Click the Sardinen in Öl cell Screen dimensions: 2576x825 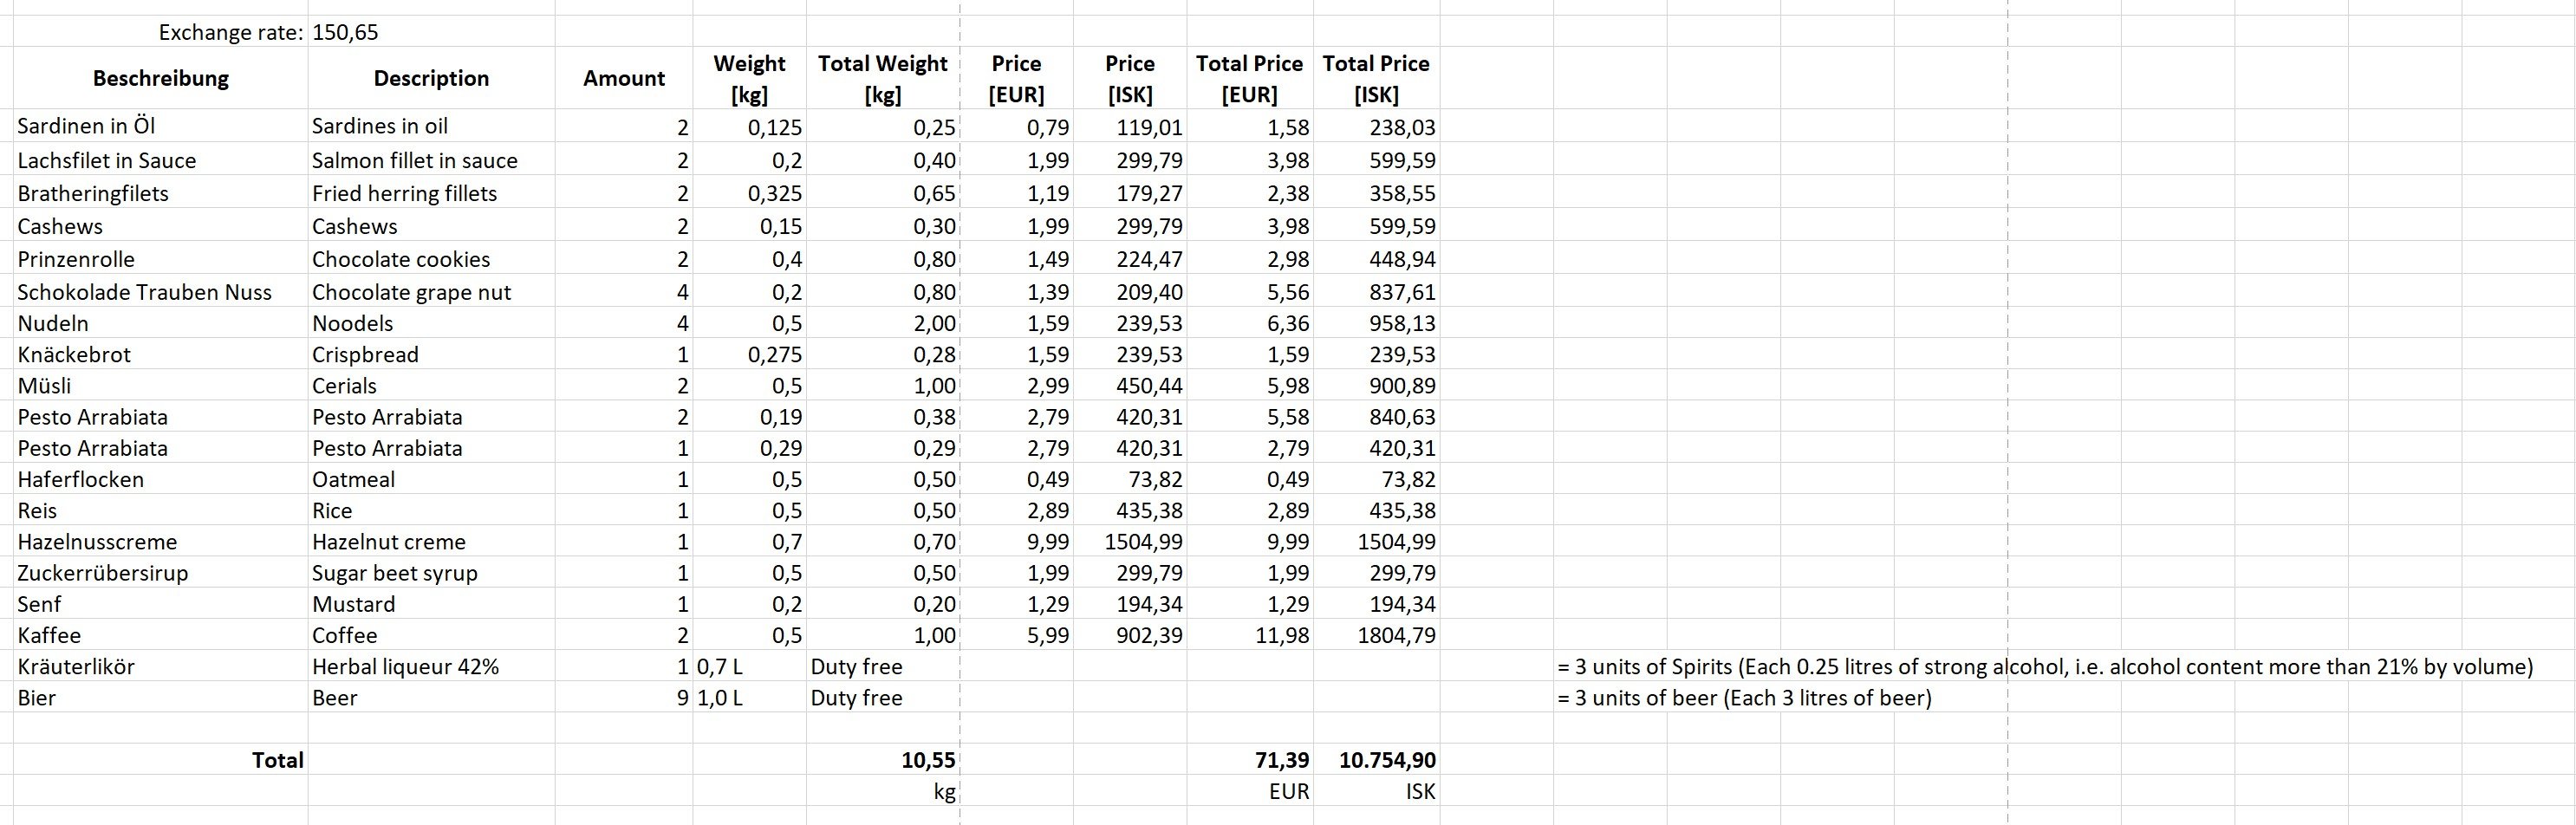coord(161,126)
